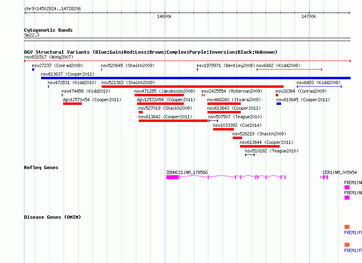
Task: Select the long blue nsv613637 gain bar
Action: (x=196, y=78)
